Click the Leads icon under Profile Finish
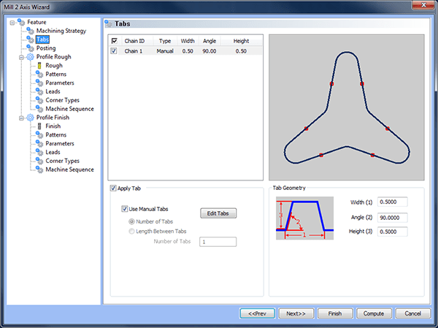This screenshot has width=438, height=328. click(39, 152)
